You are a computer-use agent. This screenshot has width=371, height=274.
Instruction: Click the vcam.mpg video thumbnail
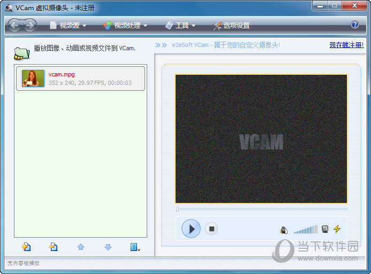pos(33,79)
